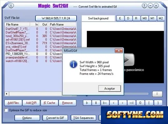Pause playback with the pause button
The height and width of the screenshot is (124, 168).
pyautogui.click(x=96, y=103)
